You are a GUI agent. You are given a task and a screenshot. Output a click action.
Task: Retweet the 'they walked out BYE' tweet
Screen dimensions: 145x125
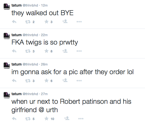(x=28, y=22)
